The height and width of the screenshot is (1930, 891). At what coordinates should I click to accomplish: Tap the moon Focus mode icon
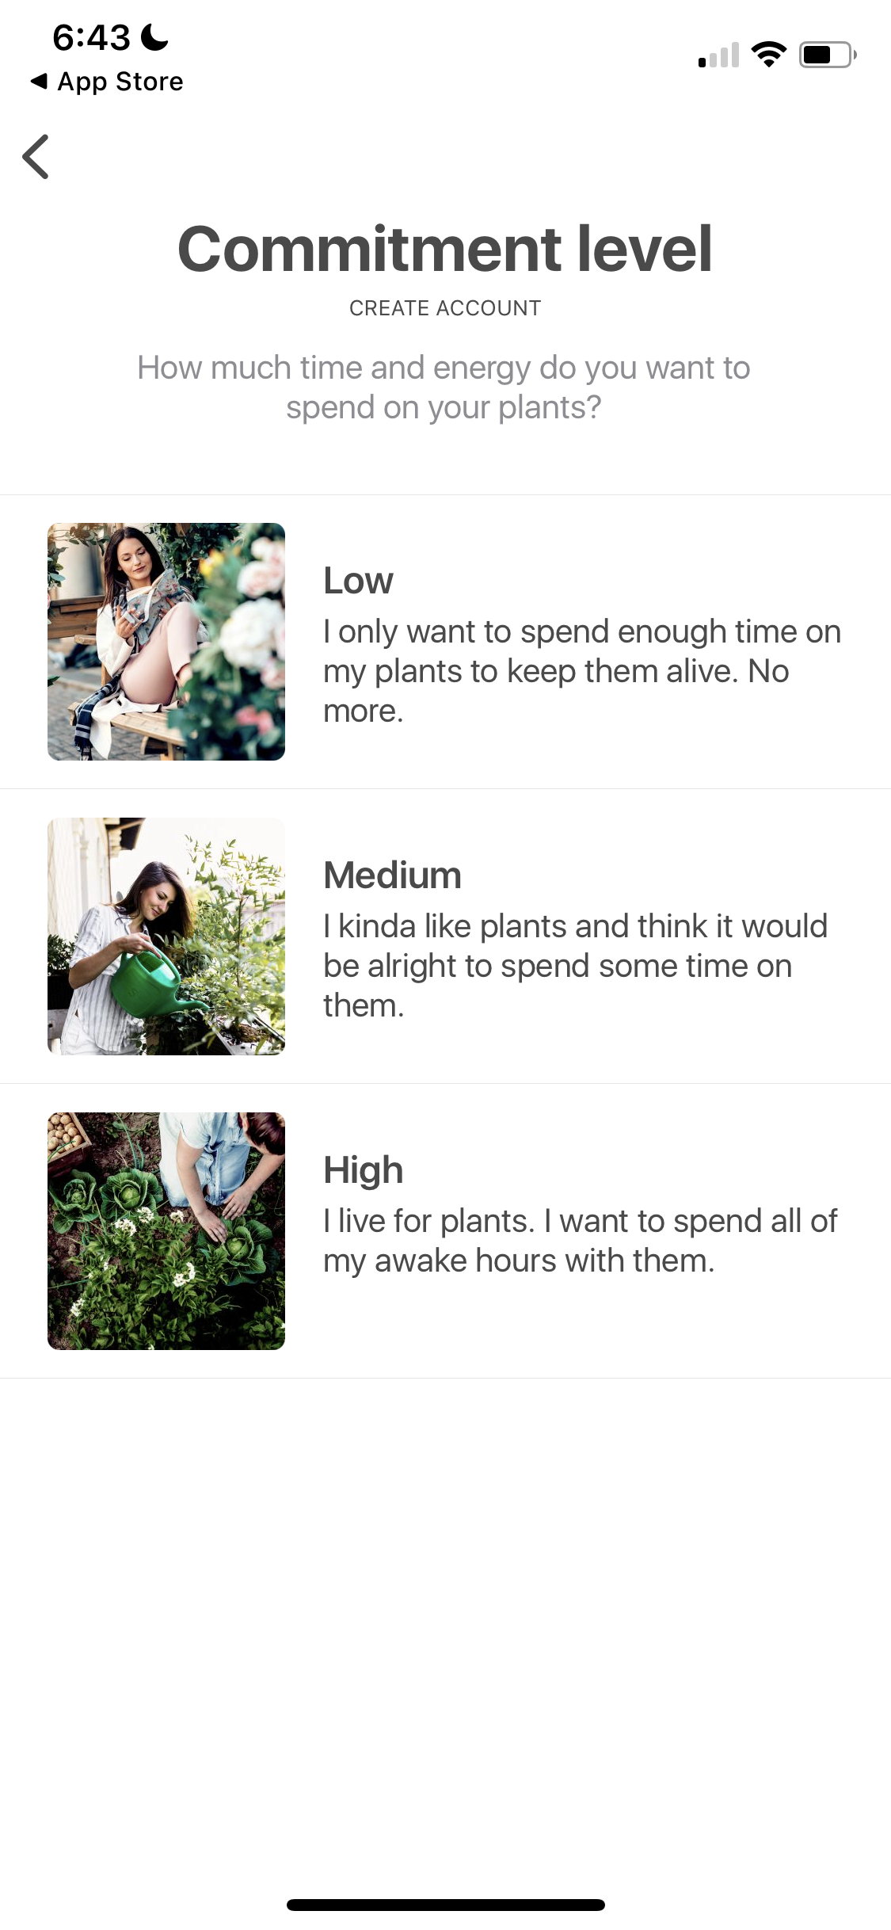pyautogui.click(x=154, y=37)
